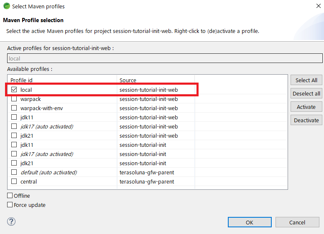Click the Cancel button
This screenshot has width=324, height=234.
297,222
